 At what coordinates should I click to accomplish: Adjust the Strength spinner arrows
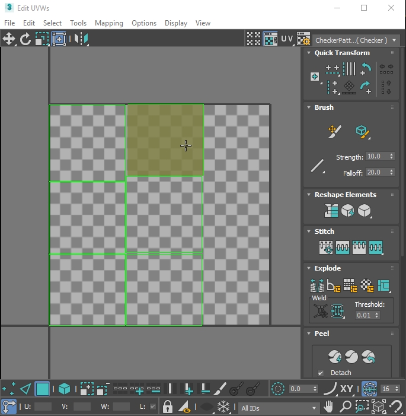pos(391,156)
